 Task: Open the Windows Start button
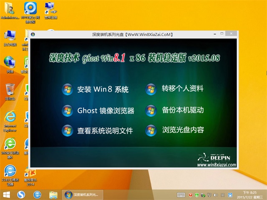[x=7, y=195]
